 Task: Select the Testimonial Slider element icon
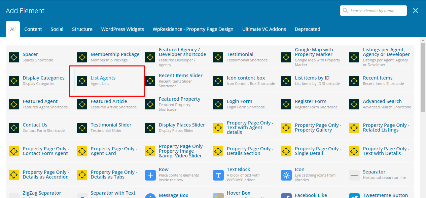(x=82, y=128)
